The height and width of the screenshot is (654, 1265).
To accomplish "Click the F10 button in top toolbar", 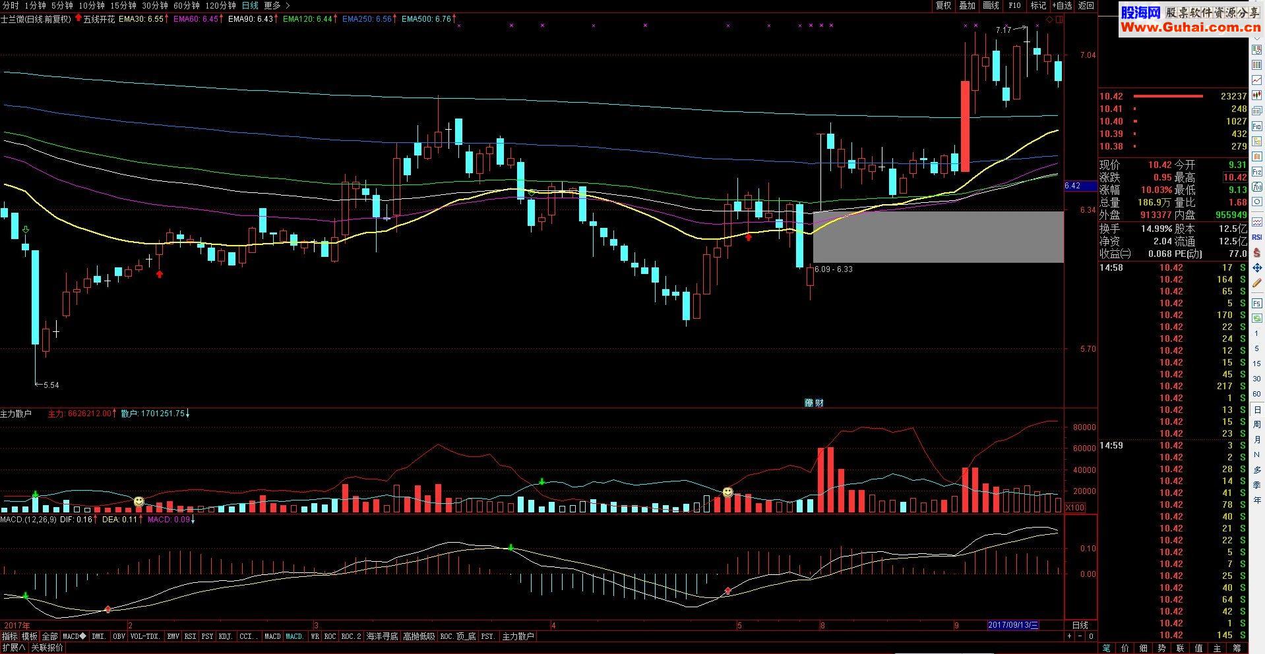I will click(1014, 5).
